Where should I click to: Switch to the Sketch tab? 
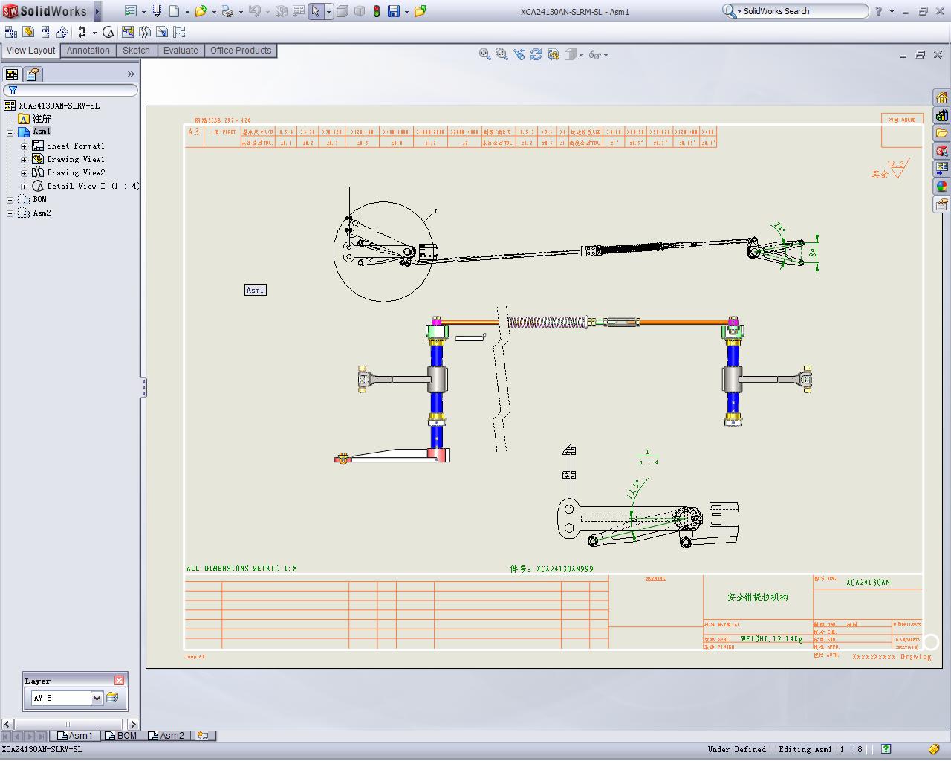136,51
